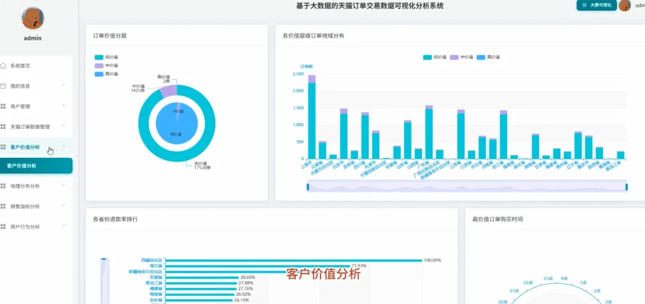The image size is (645, 304).
Task: Click the 安徽省 label in refund ranking
Action: click(156, 277)
